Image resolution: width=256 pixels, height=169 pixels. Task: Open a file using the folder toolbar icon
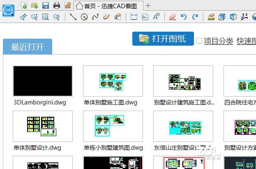[35, 5]
